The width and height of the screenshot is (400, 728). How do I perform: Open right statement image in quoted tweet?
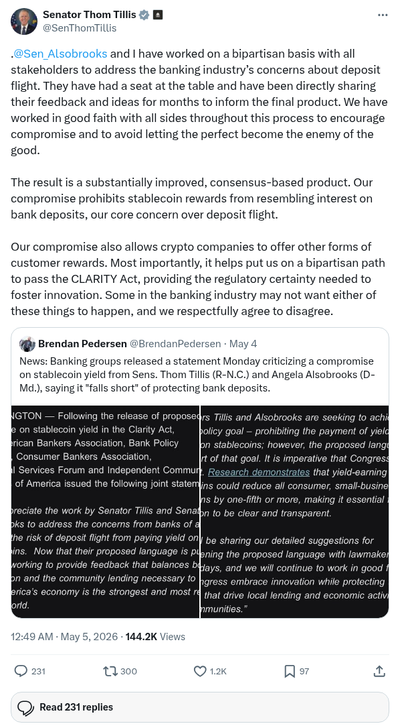294,511
